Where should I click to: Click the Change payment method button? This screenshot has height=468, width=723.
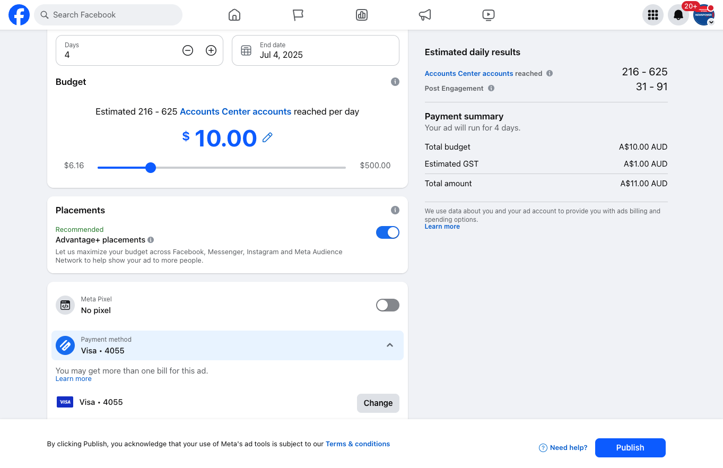378,403
